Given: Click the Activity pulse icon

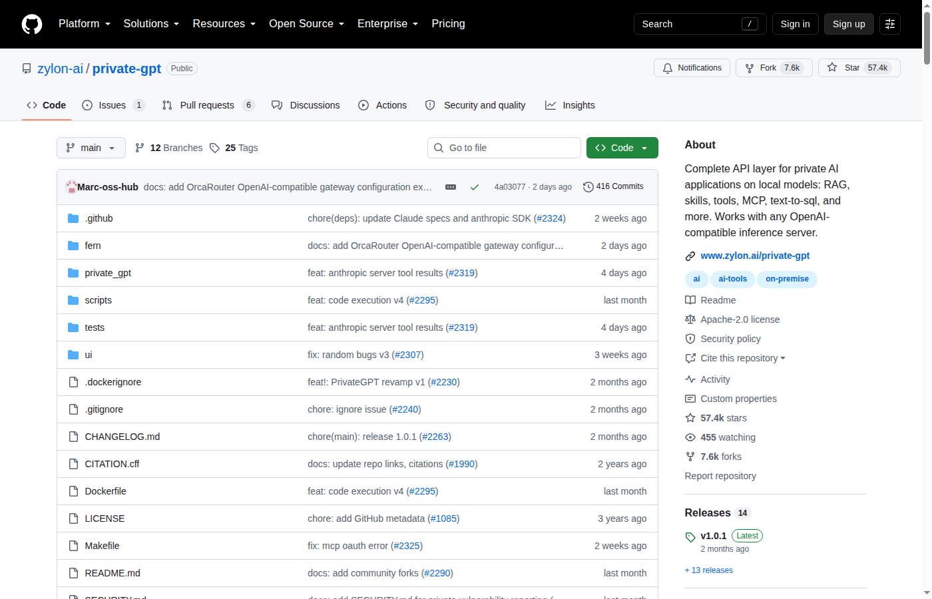Looking at the screenshot, I should [x=690, y=379].
